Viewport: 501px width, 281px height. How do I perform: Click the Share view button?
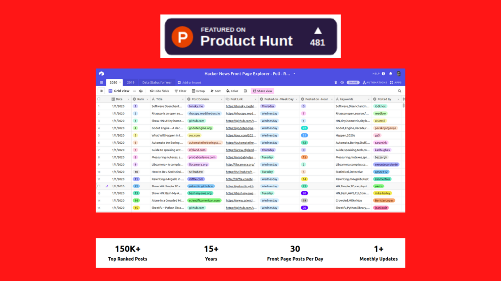263,91
